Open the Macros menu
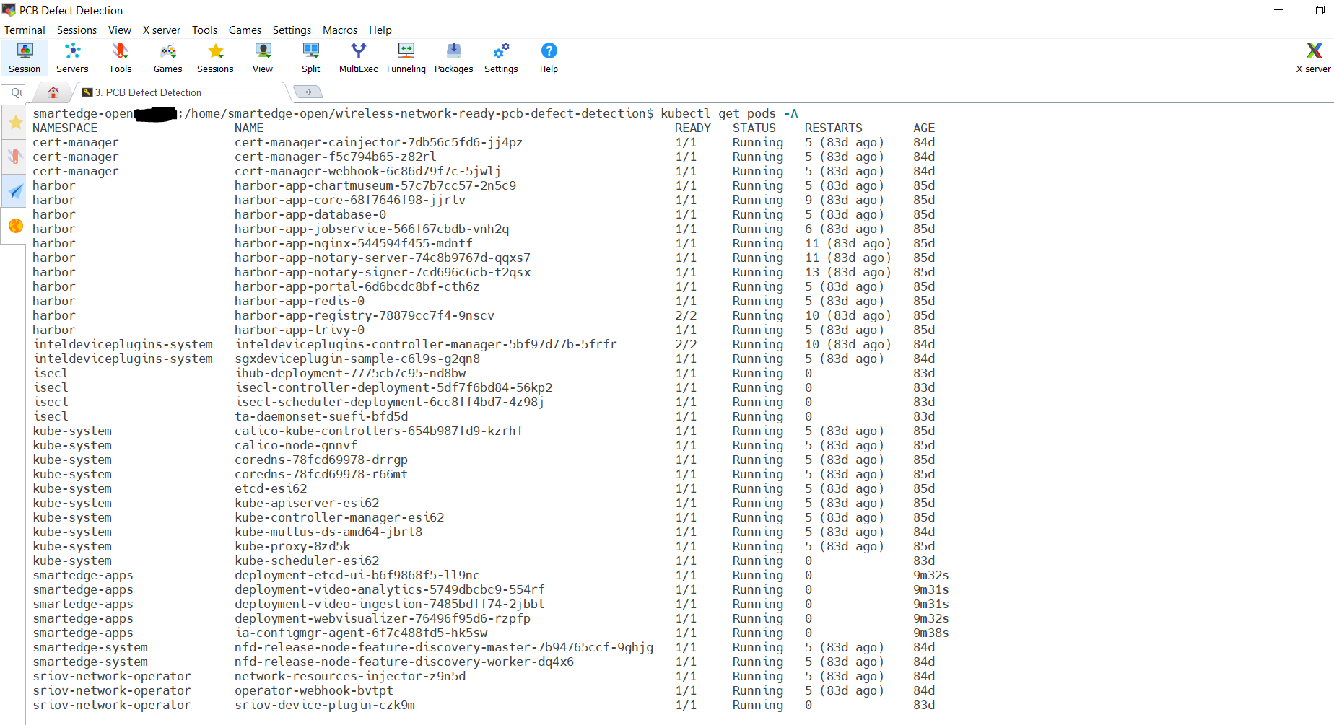 coord(340,30)
